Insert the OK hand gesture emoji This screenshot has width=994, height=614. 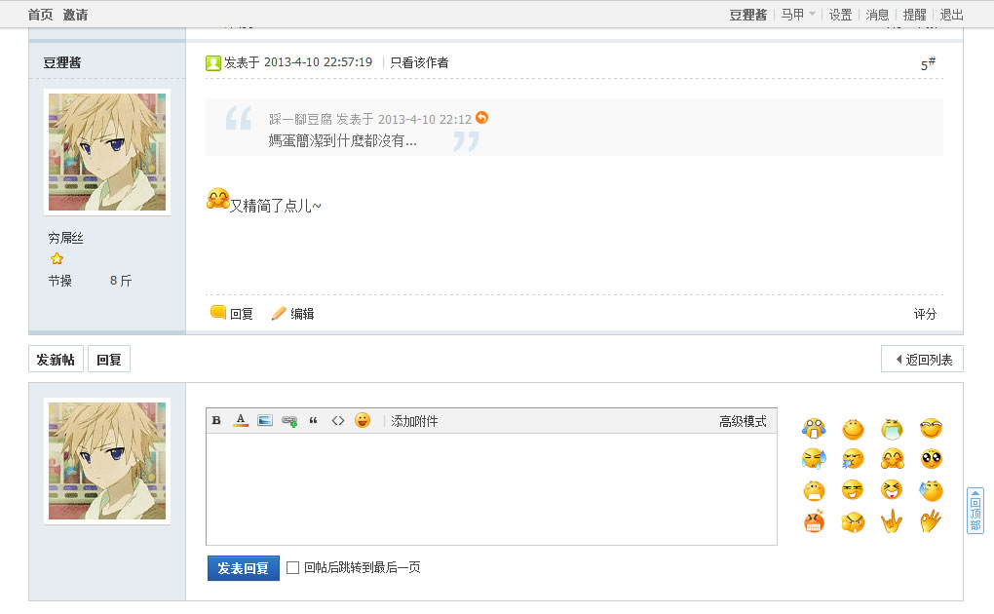[x=931, y=521]
